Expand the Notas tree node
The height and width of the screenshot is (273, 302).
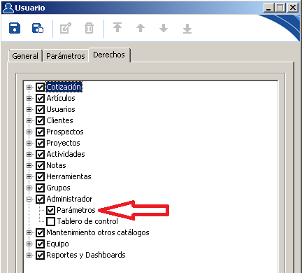(x=29, y=165)
